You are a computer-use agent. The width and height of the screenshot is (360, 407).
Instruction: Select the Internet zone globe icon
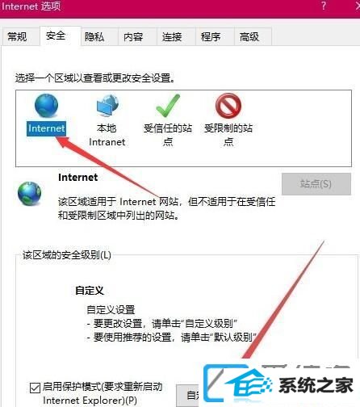[46, 105]
